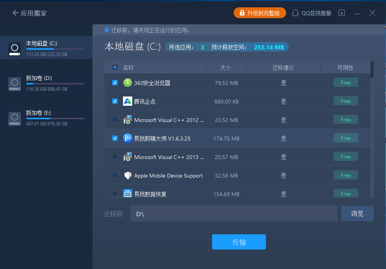Viewport: 386px width, 269px height.
Task: Click the 易我数据恢复 app icon
Action: pyautogui.click(x=128, y=194)
